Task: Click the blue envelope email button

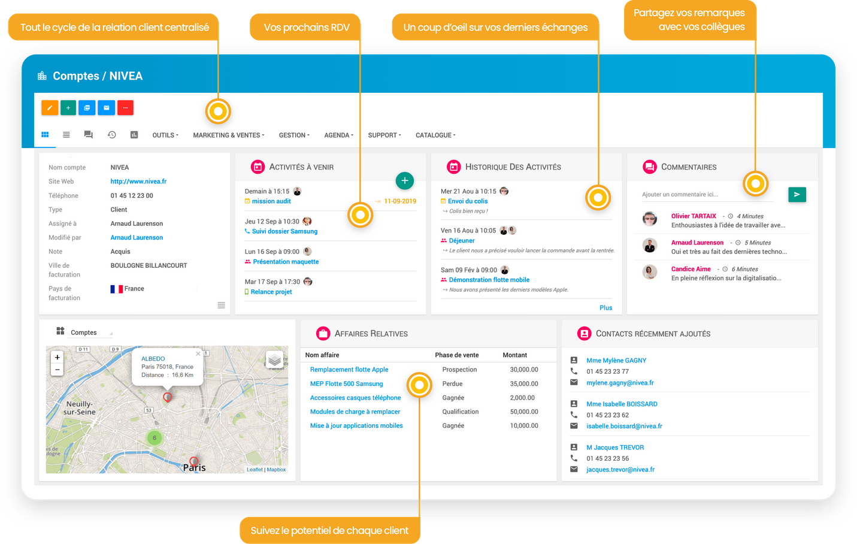Action: tap(106, 108)
